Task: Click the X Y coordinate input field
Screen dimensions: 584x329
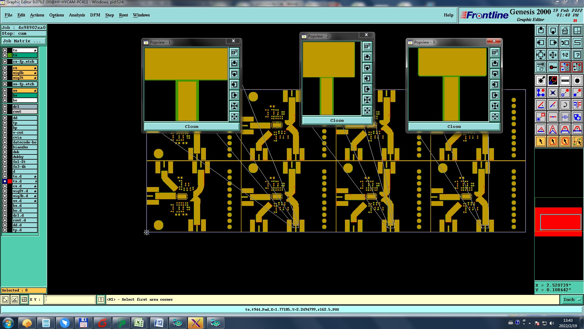Action: click(x=70, y=299)
